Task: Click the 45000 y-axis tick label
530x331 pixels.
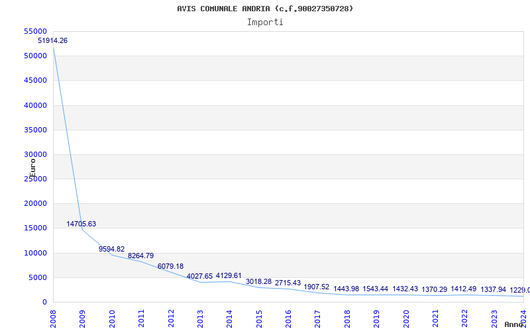Action: point(36,80)
